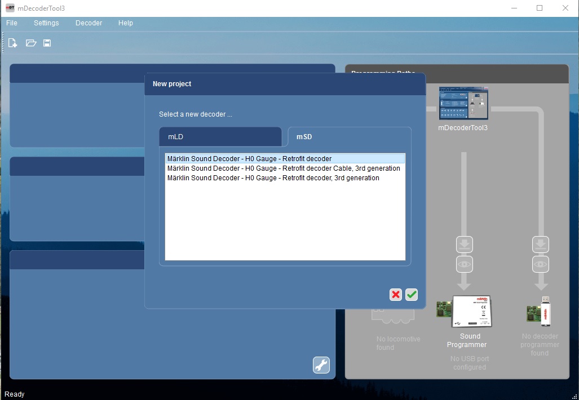This screenshot has width=579, height=400.
Task: Click the No locomotive found text
Action: (399, 343)
